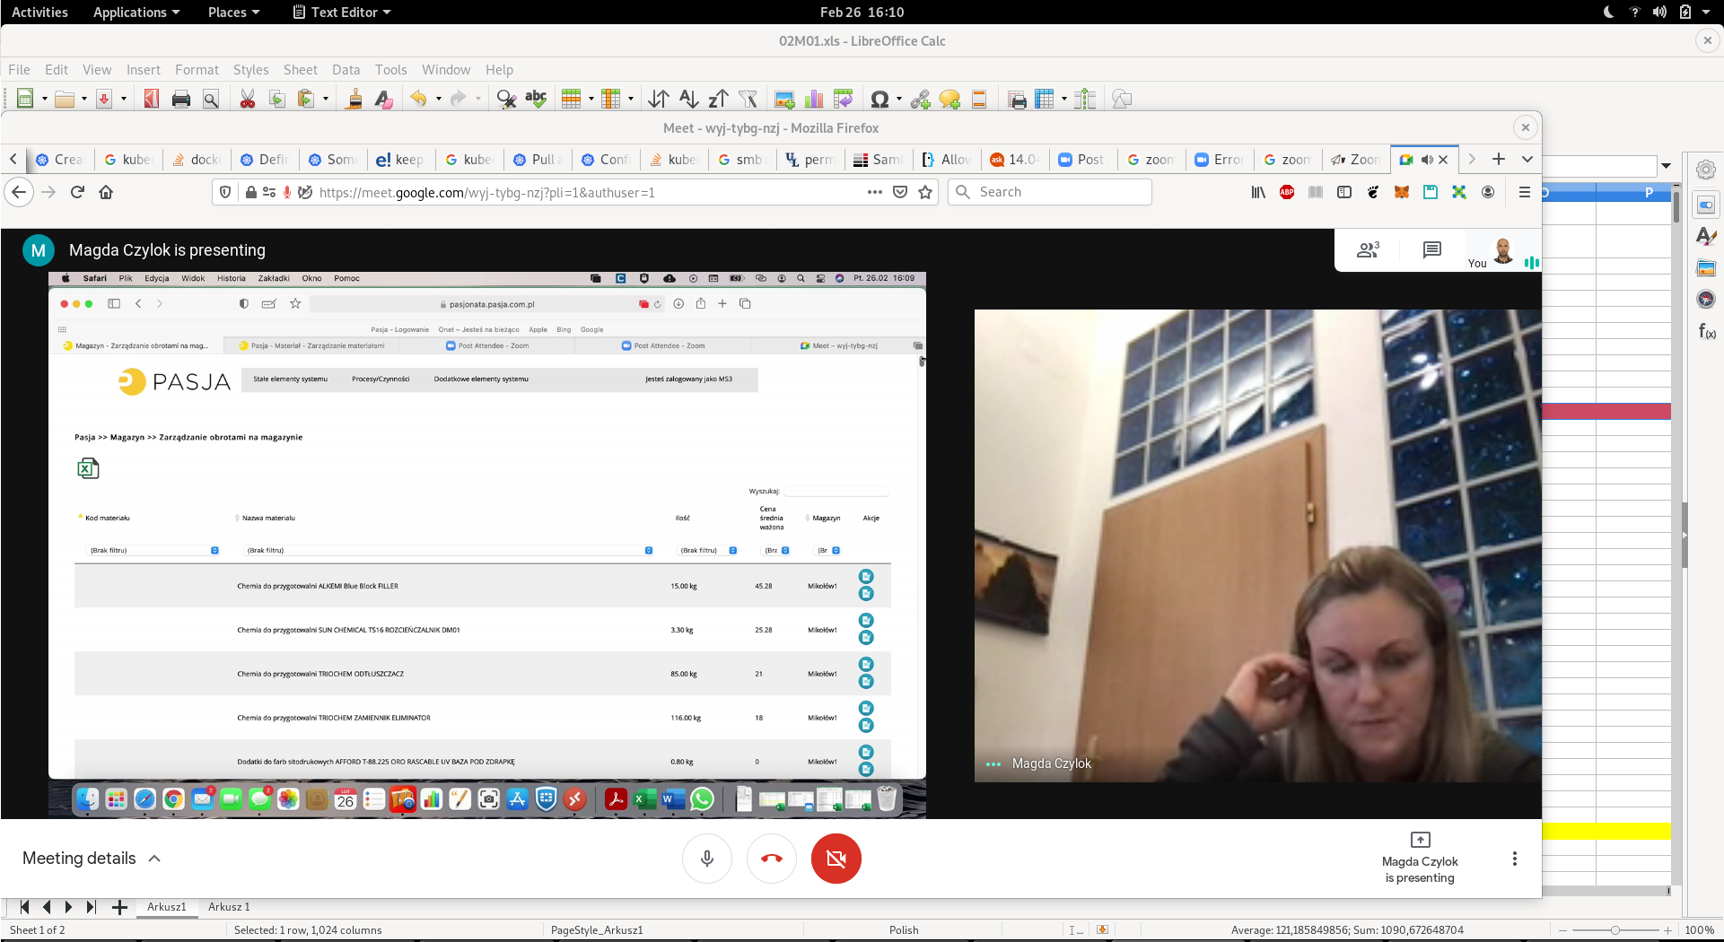Click Calc zoom in plus

click(x=1668, y=930)
